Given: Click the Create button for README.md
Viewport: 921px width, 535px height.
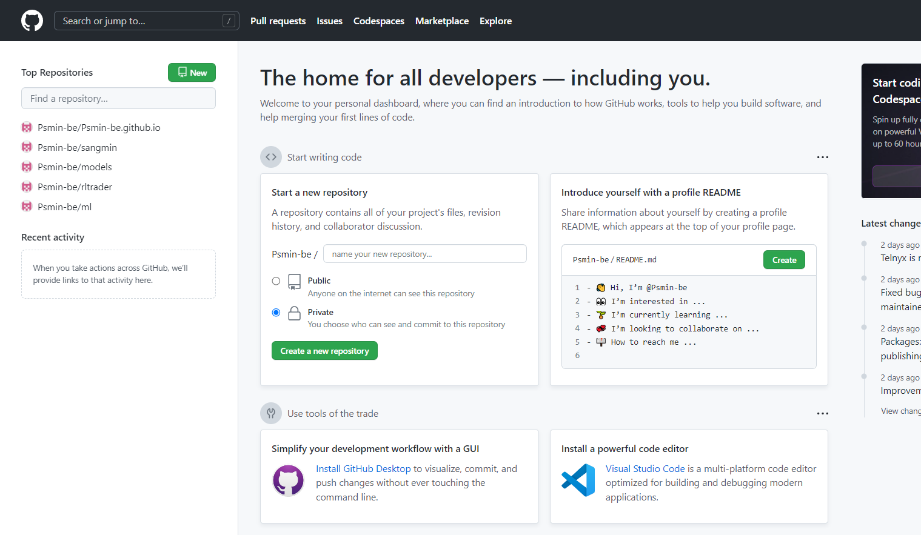Looking at the screenshot, I should pos(784,260).
